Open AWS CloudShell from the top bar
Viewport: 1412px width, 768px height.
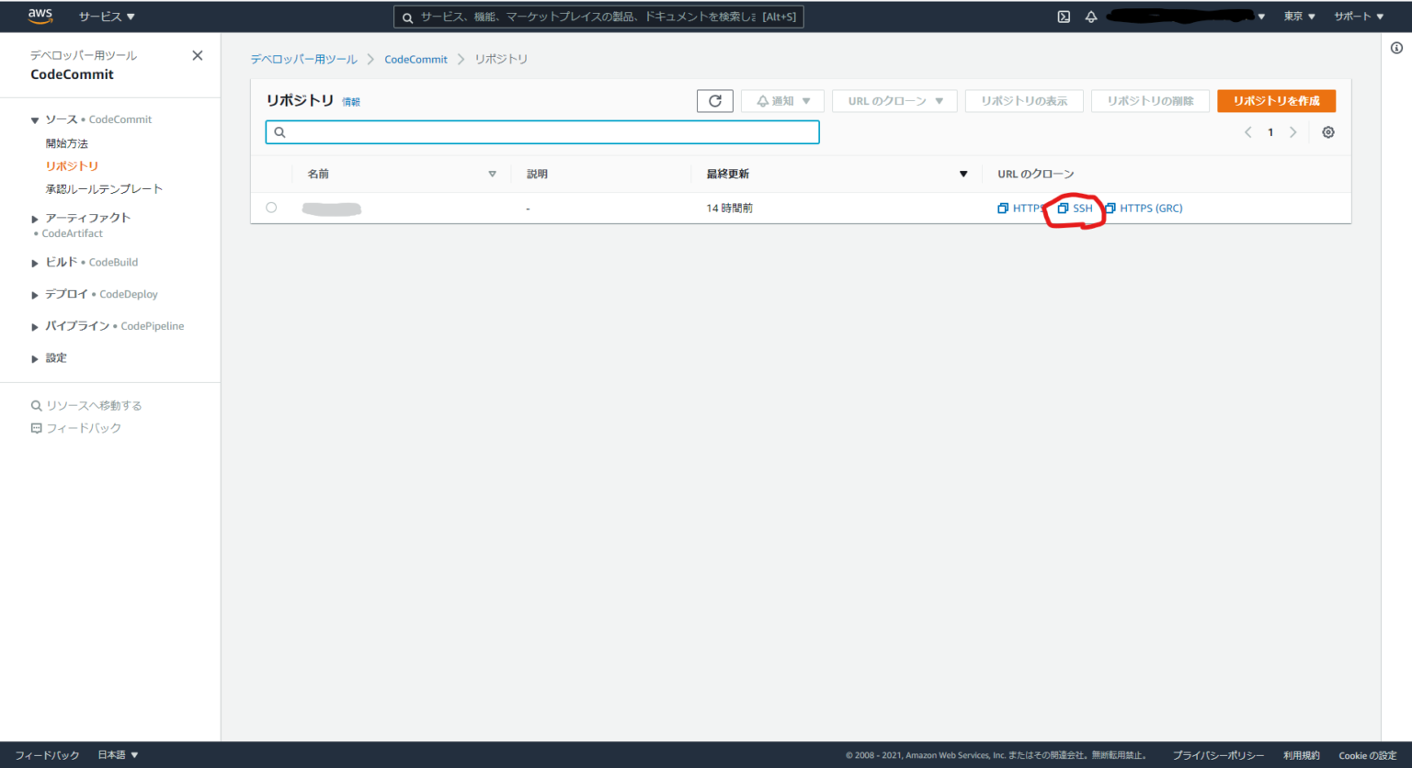click(1063, 16)
